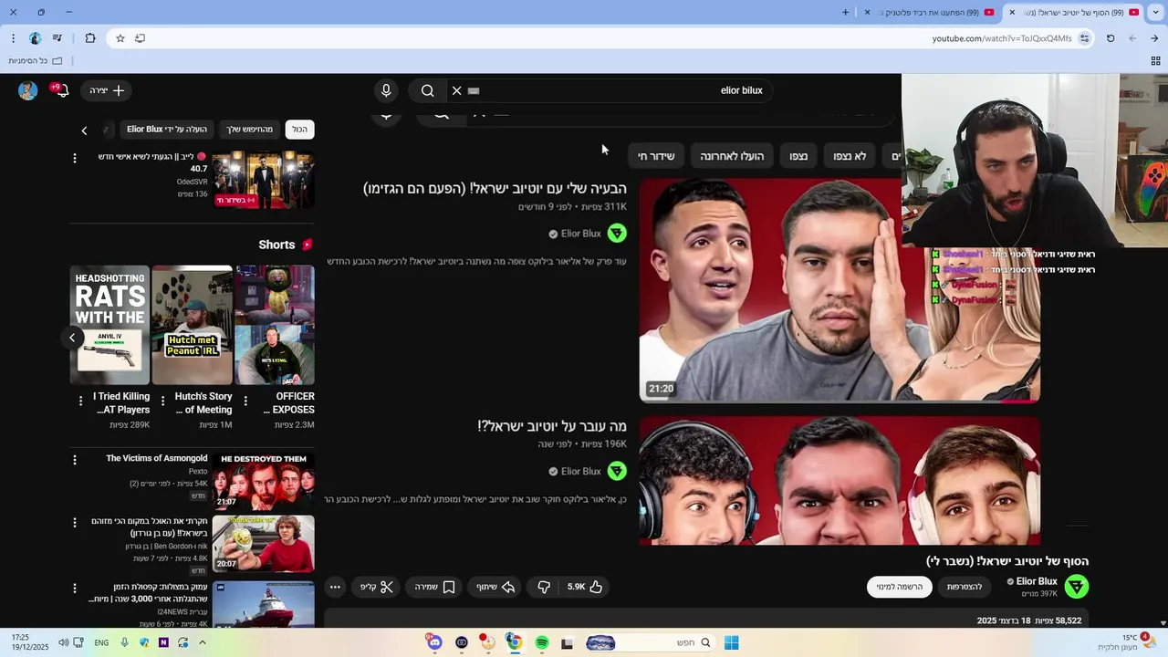This screenshot has width=1168, height=657.
Task: Select the 'הועלה על ידי Elior Blux' chip
Action: 167,130
